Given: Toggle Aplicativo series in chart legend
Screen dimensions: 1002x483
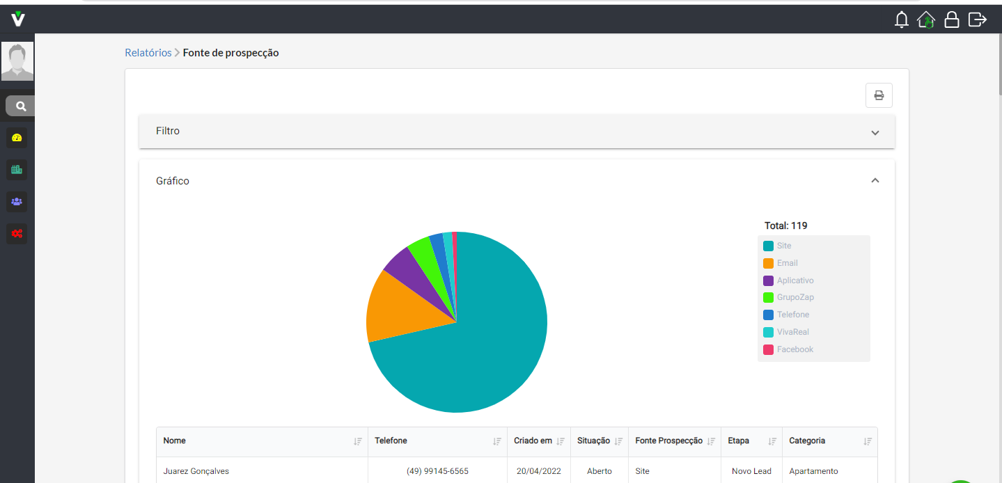Looking at the screenshot, I should click(788, 280).
